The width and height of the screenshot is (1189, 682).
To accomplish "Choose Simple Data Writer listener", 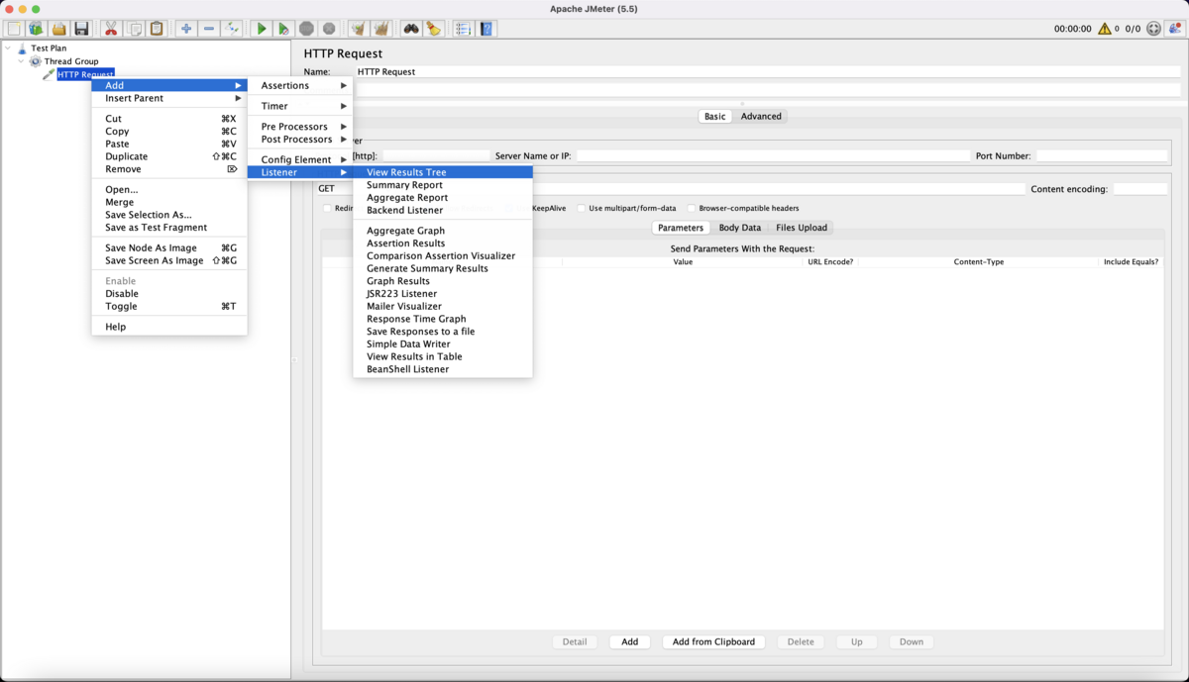I will click(x=443, y=344).
